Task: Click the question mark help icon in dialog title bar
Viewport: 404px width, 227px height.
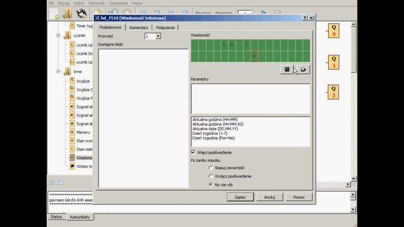Action: click(x=304, y=18)
